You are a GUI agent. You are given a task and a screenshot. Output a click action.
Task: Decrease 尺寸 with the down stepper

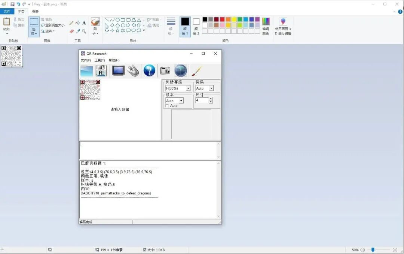click(x=211, y=102)
